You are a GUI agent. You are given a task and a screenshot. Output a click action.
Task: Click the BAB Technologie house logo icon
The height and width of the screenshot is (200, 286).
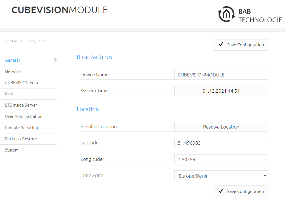coord(226,14)
